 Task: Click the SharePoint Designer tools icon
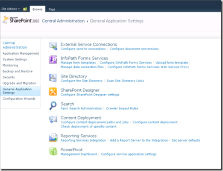click(53, 92)
